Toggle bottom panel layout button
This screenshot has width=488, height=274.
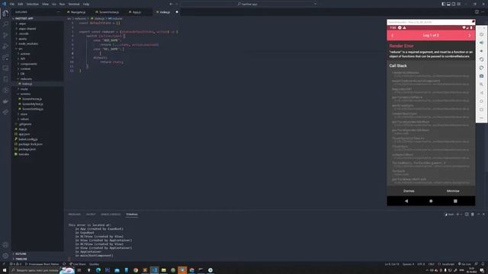coord(448,4)
